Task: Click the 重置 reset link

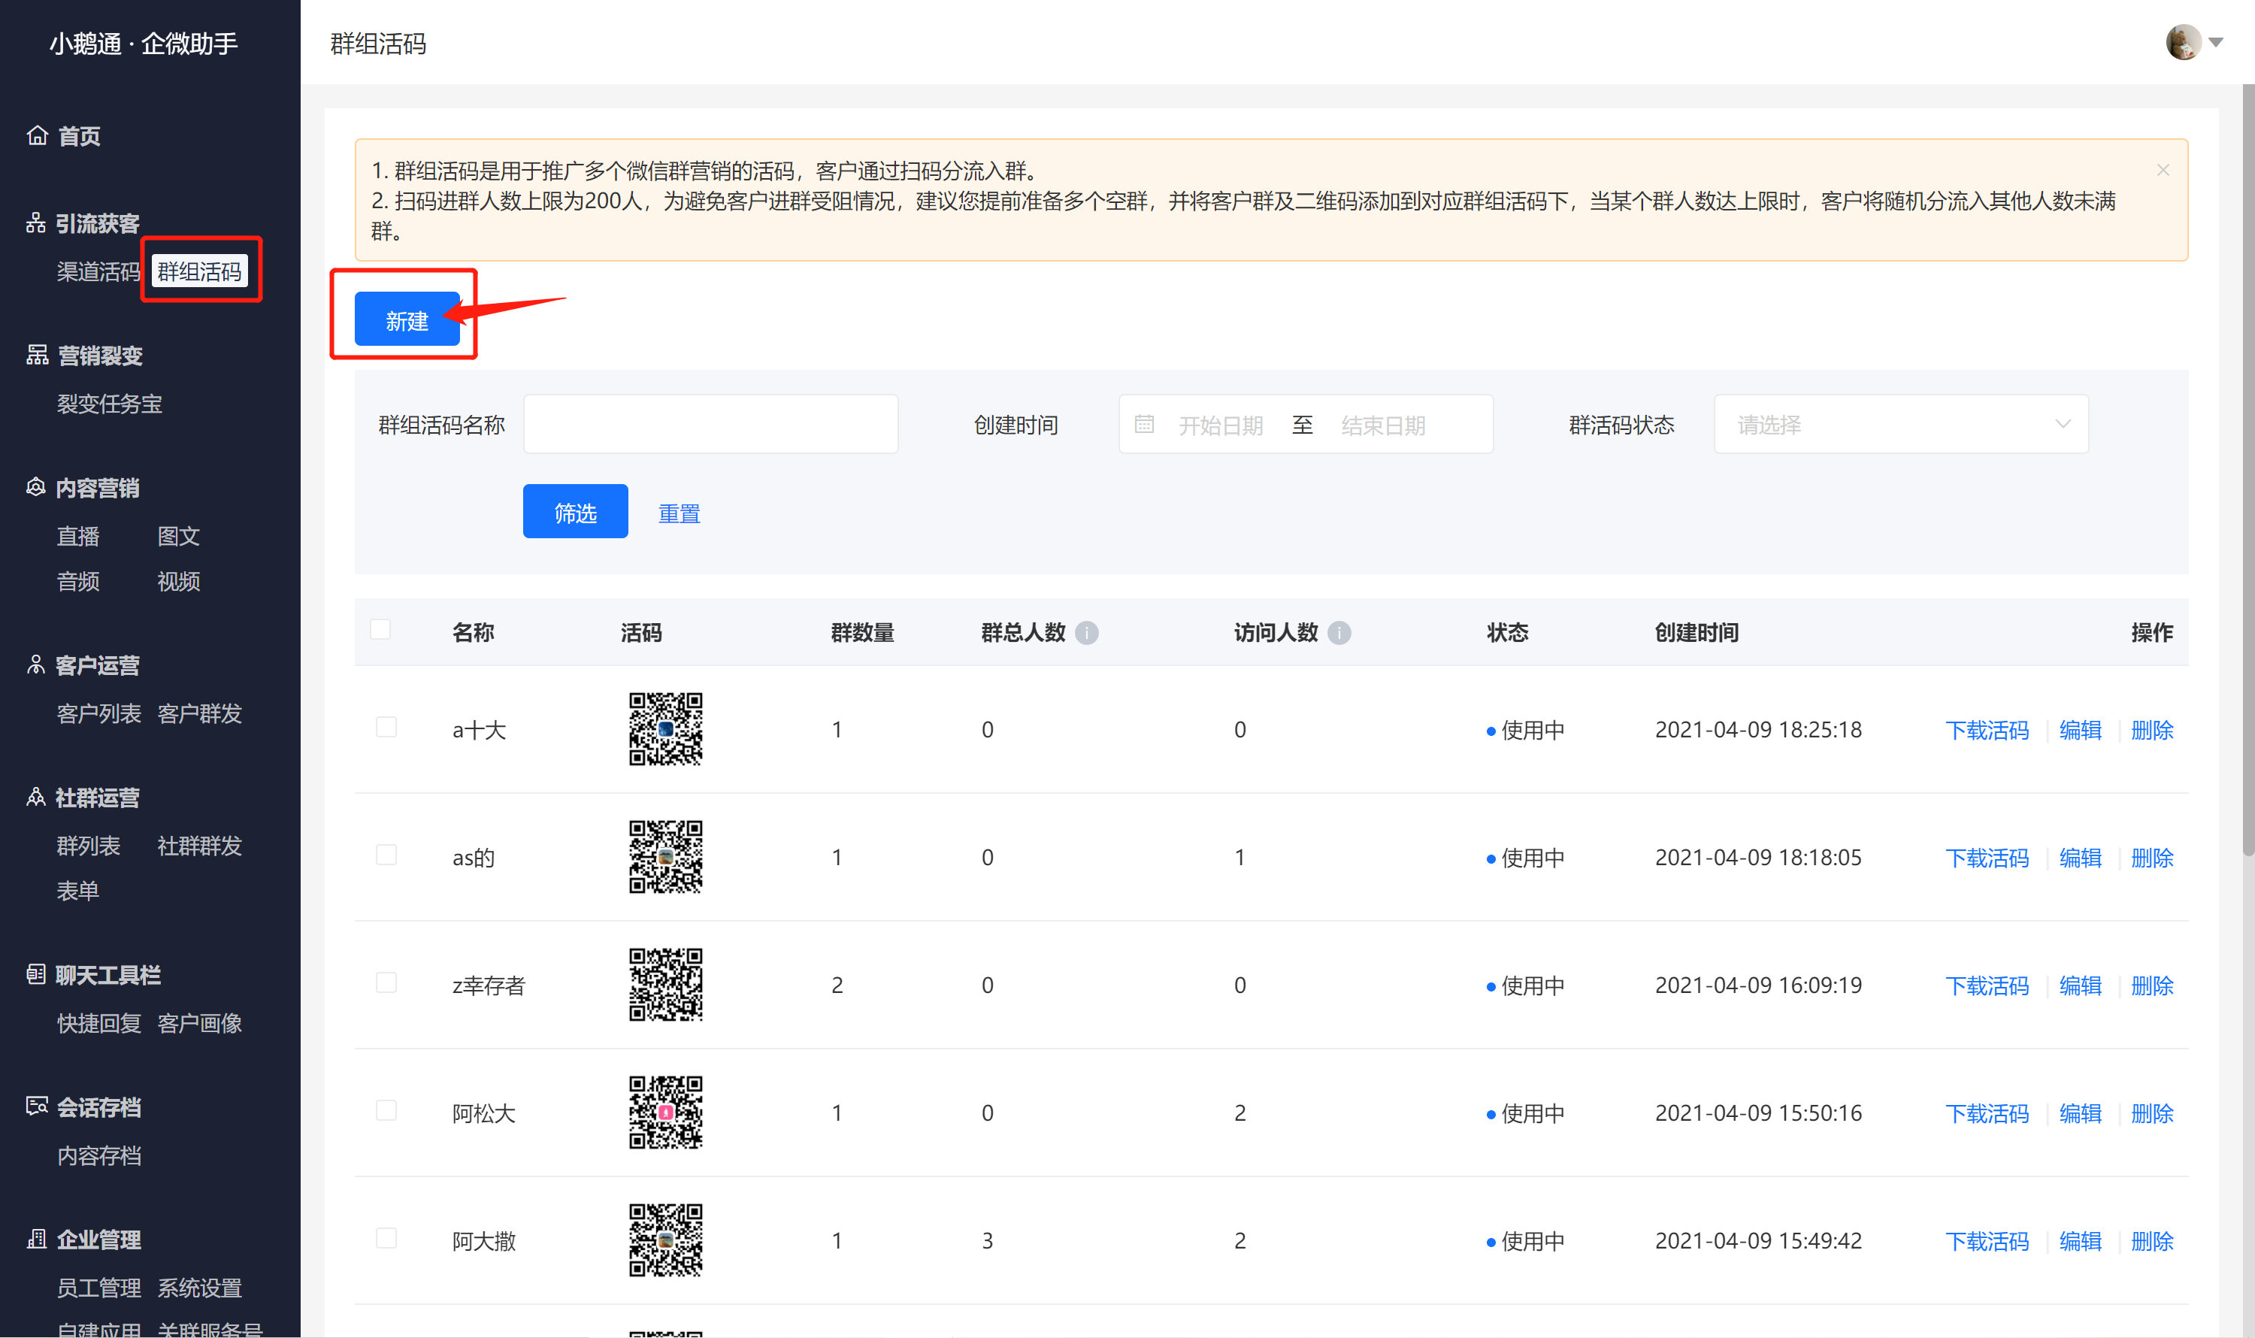Action: click(679, 513)
